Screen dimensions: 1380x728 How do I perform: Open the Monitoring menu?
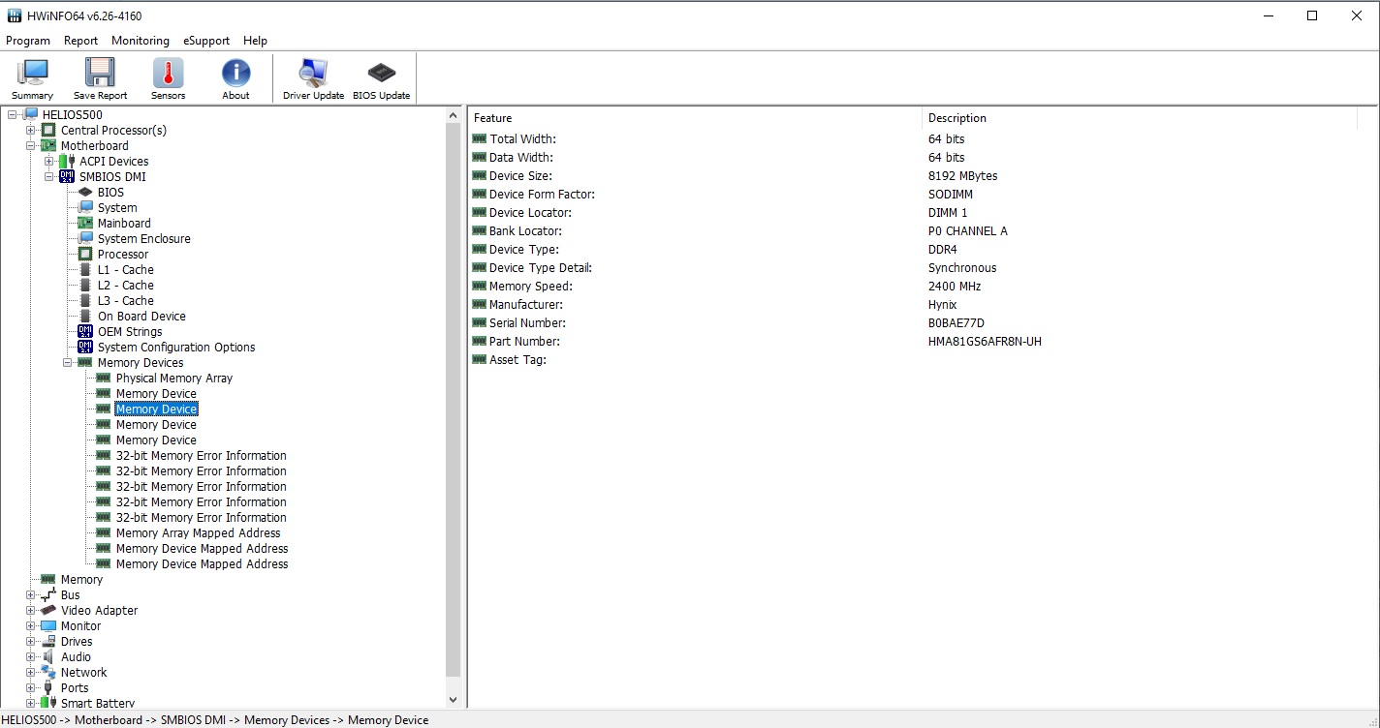[141, 41]
